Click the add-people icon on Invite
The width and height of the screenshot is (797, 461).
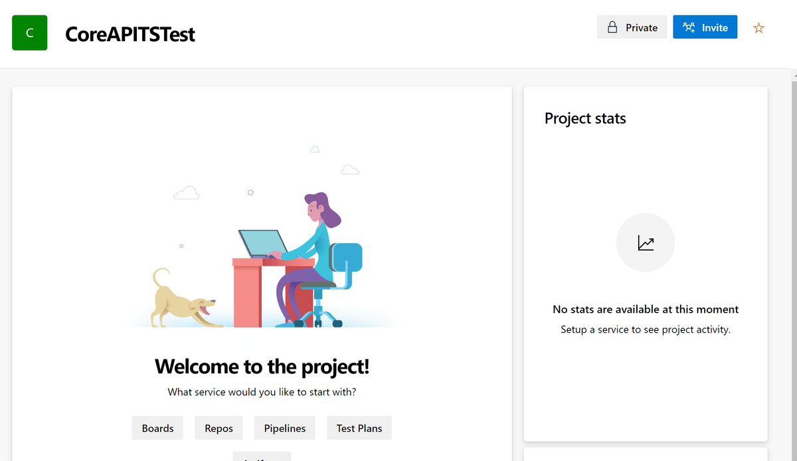pyautogui.click(x=689, y=28)
